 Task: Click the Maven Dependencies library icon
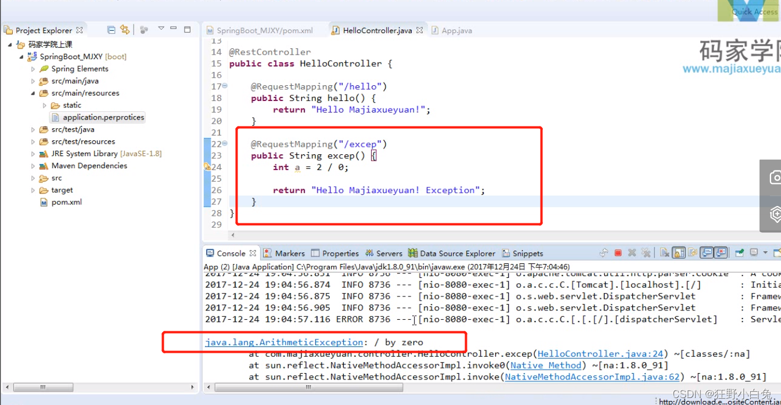[x=44, y=166]
